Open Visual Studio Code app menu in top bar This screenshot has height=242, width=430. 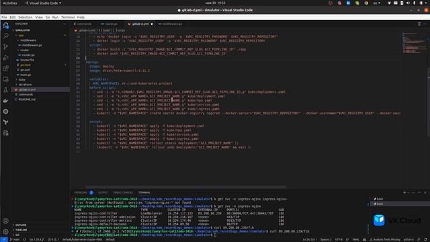(x=43, y=3)
